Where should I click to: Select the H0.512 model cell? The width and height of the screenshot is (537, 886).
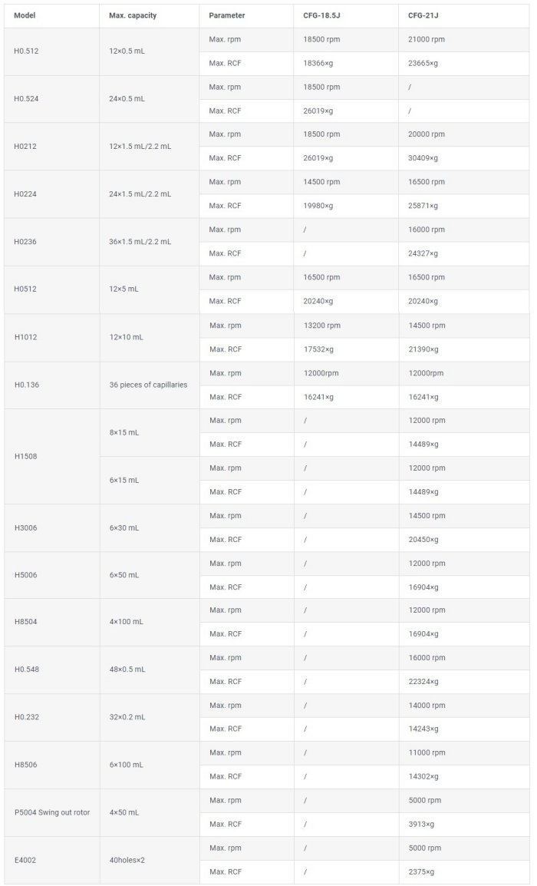coord(27,51)
